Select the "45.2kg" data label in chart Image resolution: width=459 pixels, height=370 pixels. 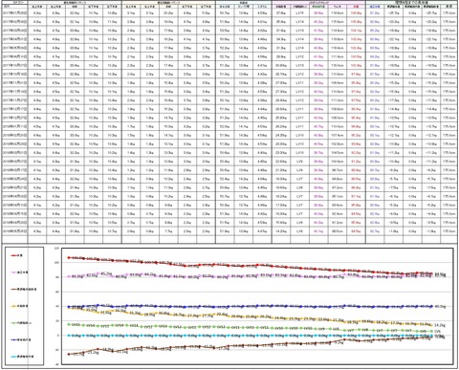(x=106, y=273)
